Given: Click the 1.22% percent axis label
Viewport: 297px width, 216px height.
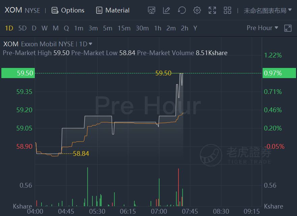Looking at the screenshot, I should click(273, 55).
